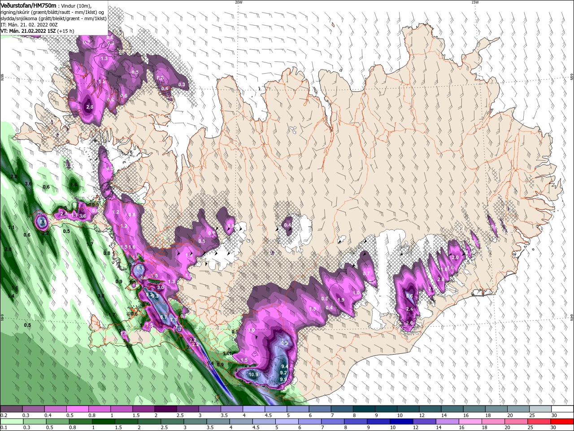The width and height of the screenshot is (574, 431).
Task: Pick the bright red 30 swatch in bottom legend row
Action: pos(562,422)
